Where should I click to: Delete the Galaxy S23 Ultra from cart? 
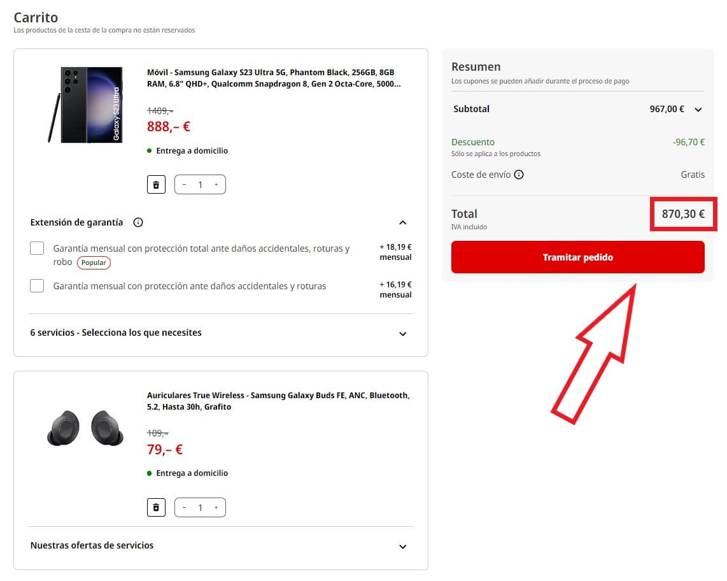click(x=156, y=185)
